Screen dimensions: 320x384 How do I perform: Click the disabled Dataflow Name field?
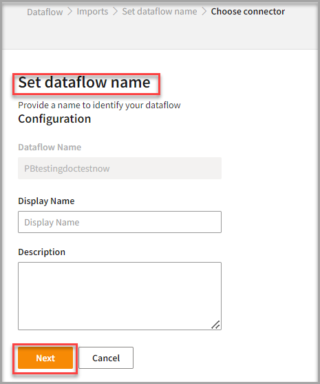coord(120,168)
